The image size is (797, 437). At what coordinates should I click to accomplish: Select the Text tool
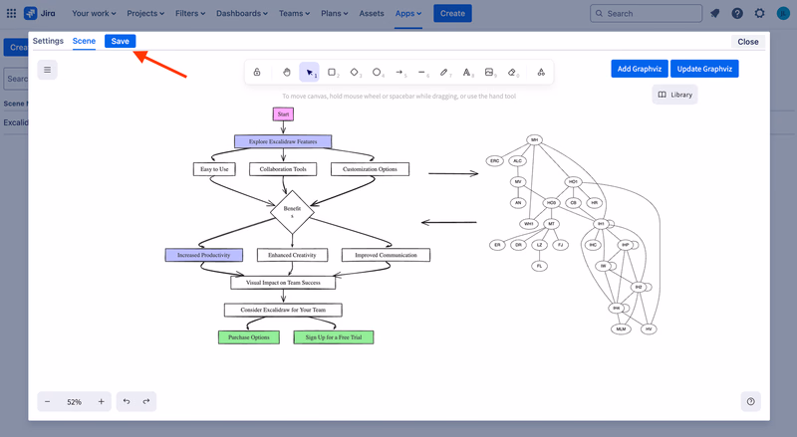coord(466,72)
